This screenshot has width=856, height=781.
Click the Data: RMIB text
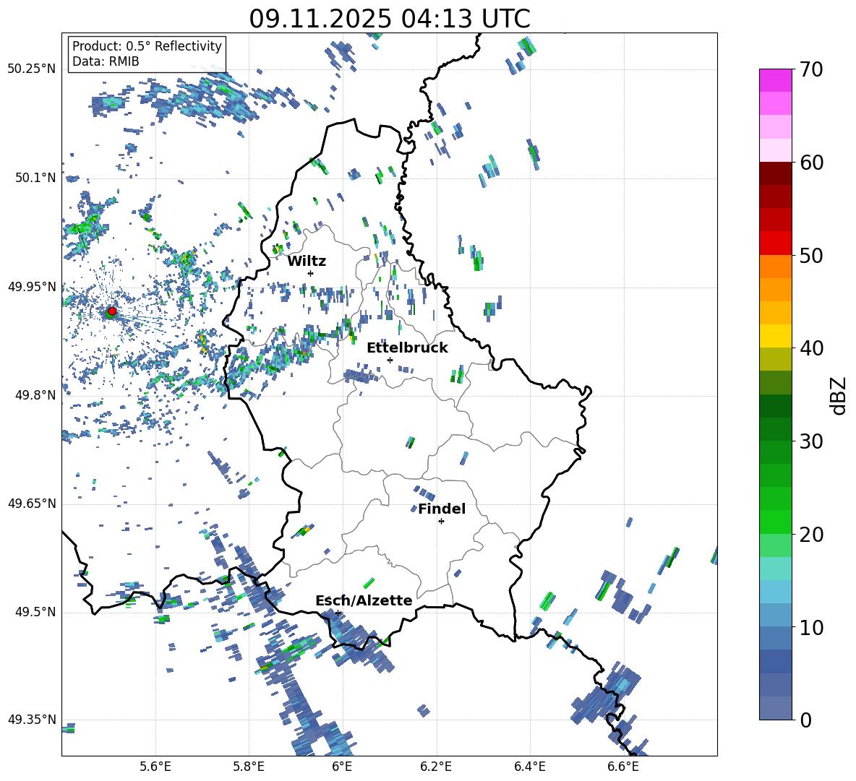pos(106,61)
